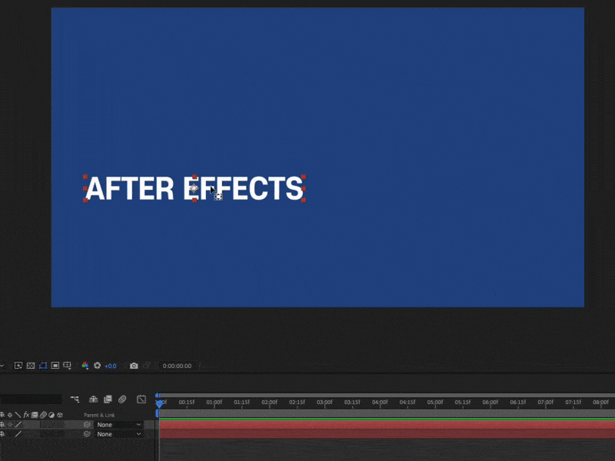Click the second layer's red duration bar
615x461 pixels.
coord(387,433)
